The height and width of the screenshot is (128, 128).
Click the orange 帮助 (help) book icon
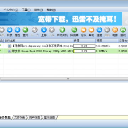(x=91, y=30)
